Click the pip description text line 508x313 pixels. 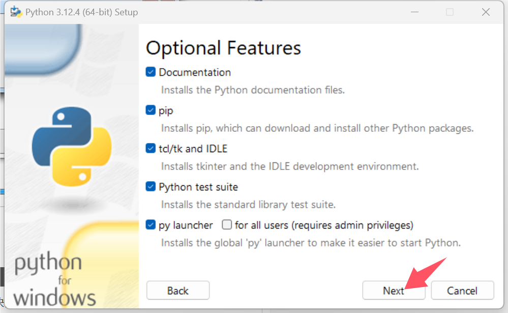click(317, 128)
